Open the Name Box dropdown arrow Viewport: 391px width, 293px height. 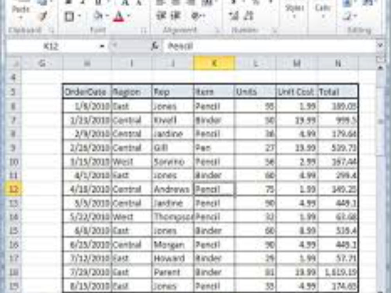click(x=102, y=46)
